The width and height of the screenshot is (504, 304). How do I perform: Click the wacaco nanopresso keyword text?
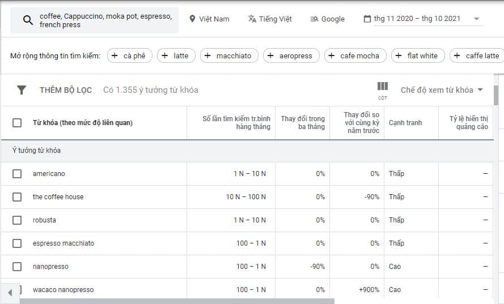[63, 289]
